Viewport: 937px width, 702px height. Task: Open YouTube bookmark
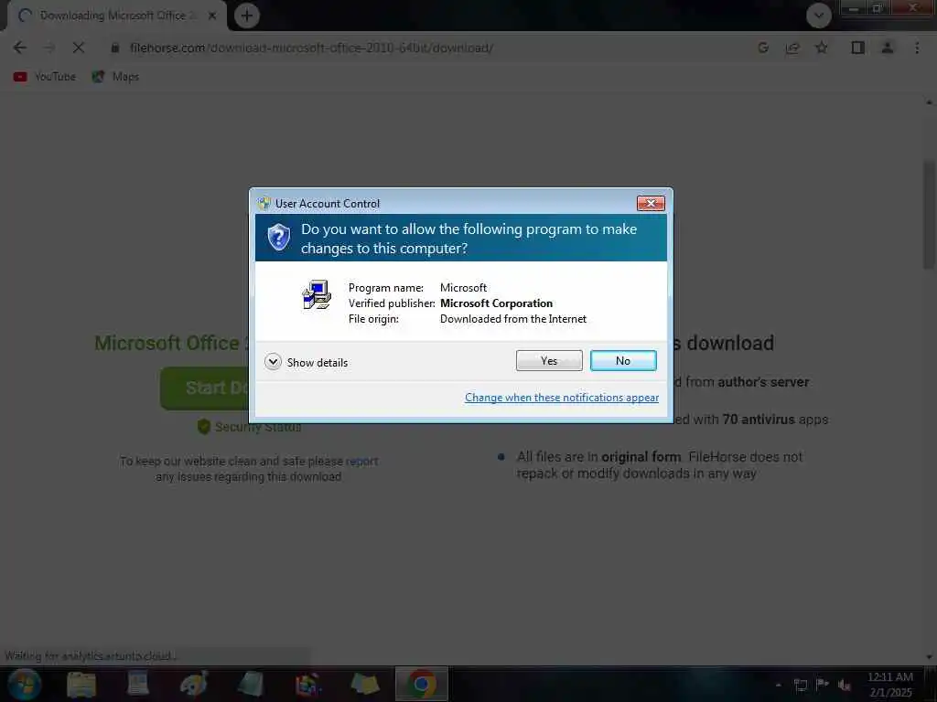click(x=45, y=77)
